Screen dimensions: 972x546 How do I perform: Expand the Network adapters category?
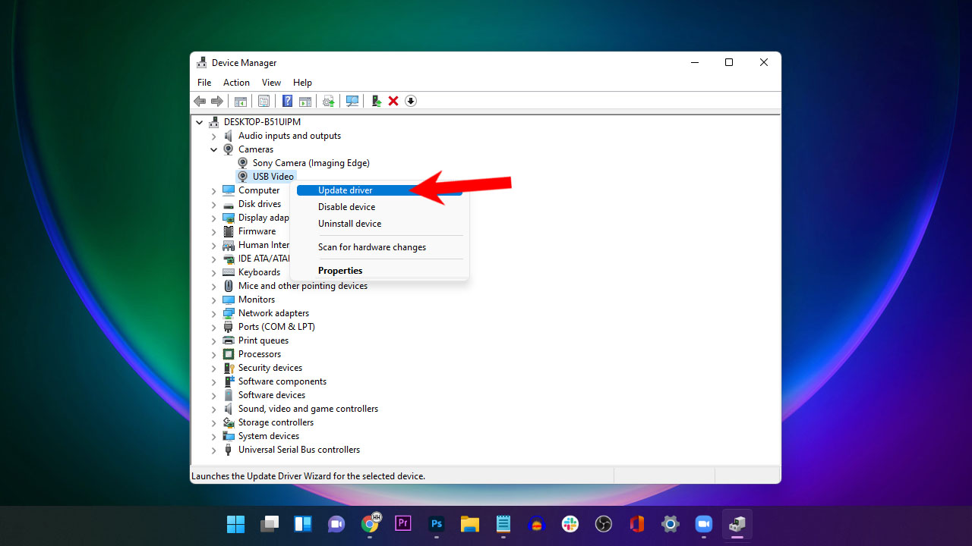[x=213, y=313]
